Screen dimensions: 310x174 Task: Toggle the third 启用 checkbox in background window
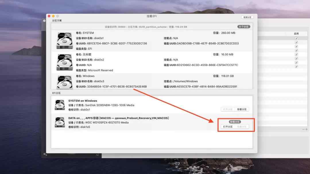[x=296, y=47]
